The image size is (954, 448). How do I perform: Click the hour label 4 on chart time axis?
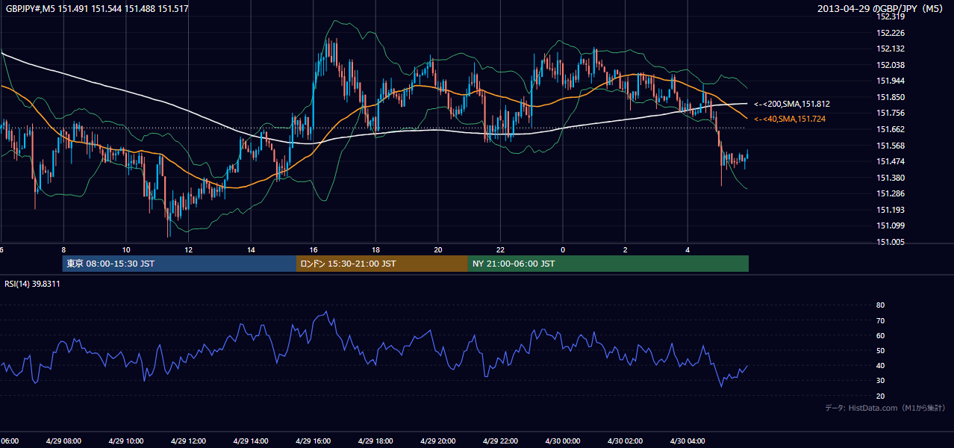point(688,249)
